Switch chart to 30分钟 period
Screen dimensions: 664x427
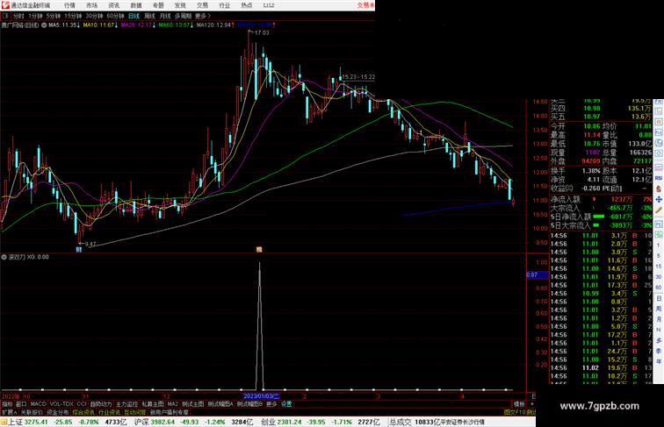point(94,16)
